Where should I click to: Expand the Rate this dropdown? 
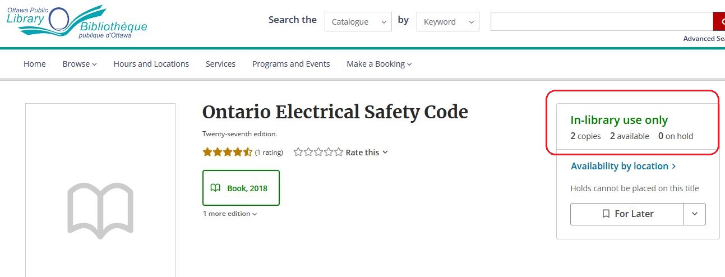coord(367,152)
